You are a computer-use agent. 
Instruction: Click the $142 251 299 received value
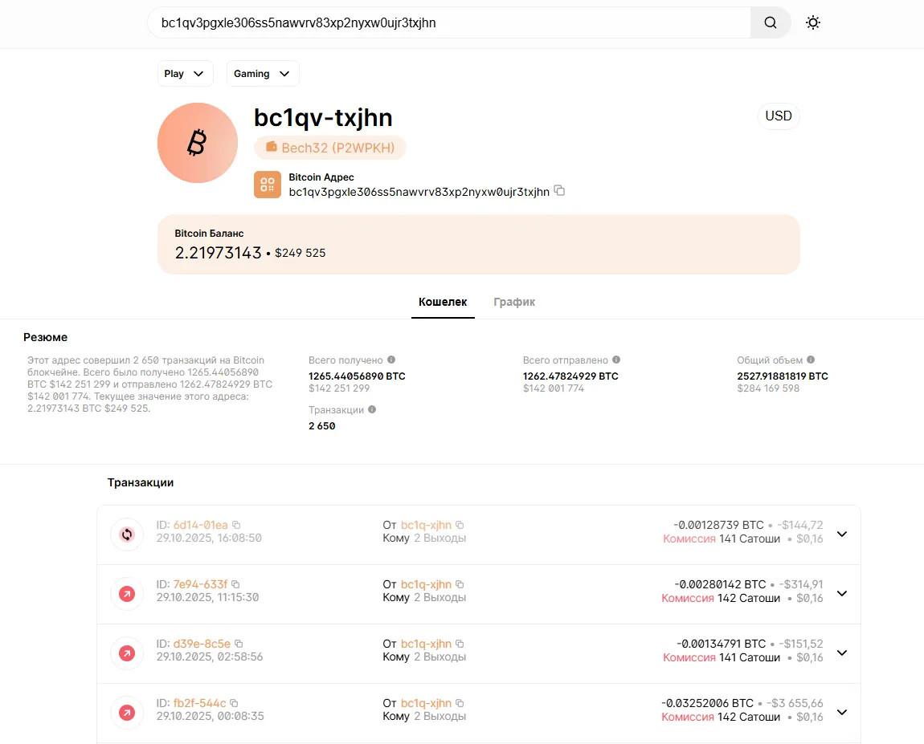pyautogui.click(x=339, y=388)
